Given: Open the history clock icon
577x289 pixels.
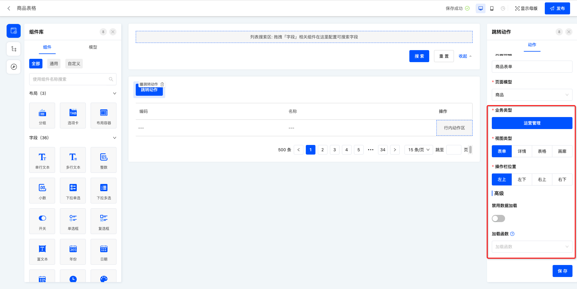Looking at the screenshot, I should [x=503, y=8].
